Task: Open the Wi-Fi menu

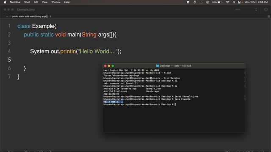Action: click(227, 2)
